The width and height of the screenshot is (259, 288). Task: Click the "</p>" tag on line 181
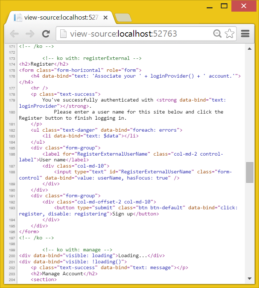(x=36, y=124)
